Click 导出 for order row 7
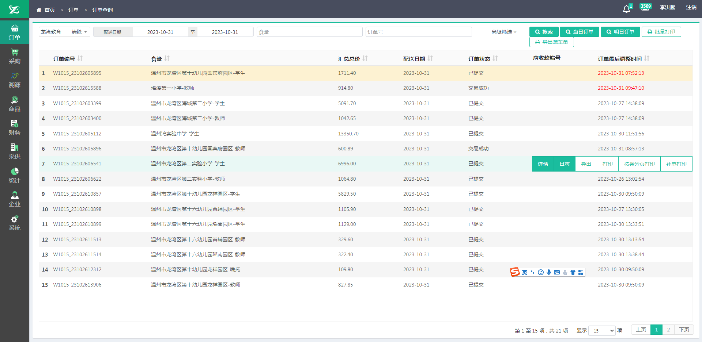Viewport: 702px width, 342px height. tap(586, 164)
